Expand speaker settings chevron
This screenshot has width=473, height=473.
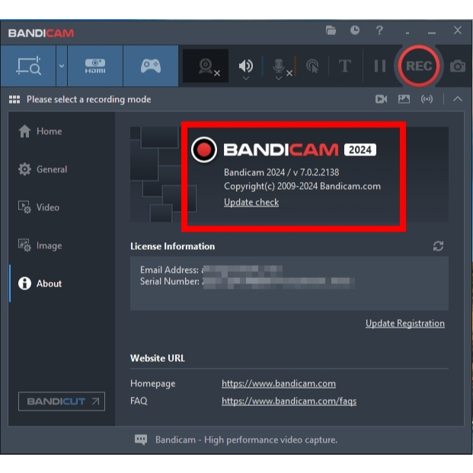coord(246,78)
